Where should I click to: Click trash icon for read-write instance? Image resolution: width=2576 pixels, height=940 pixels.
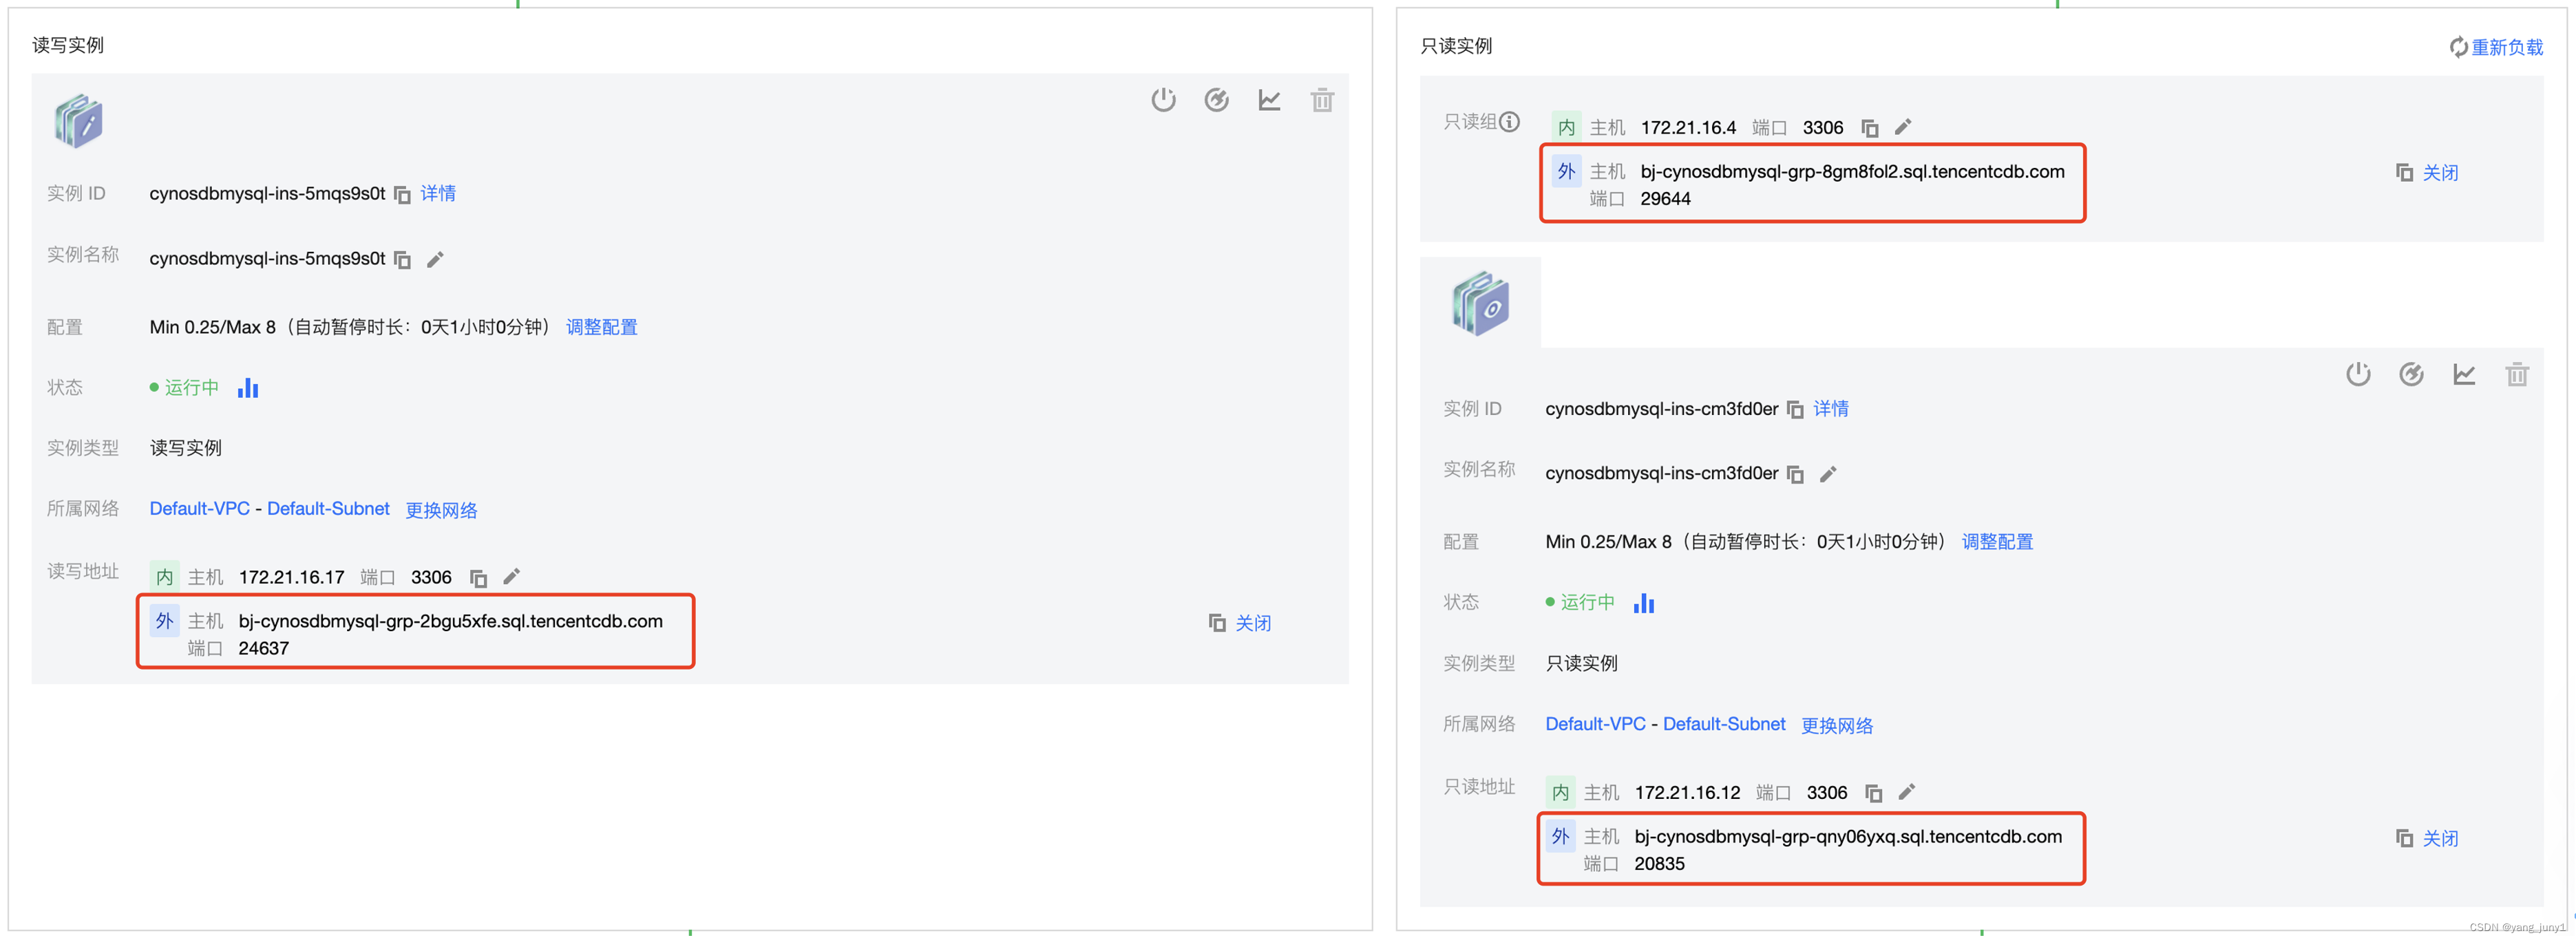1322,100
